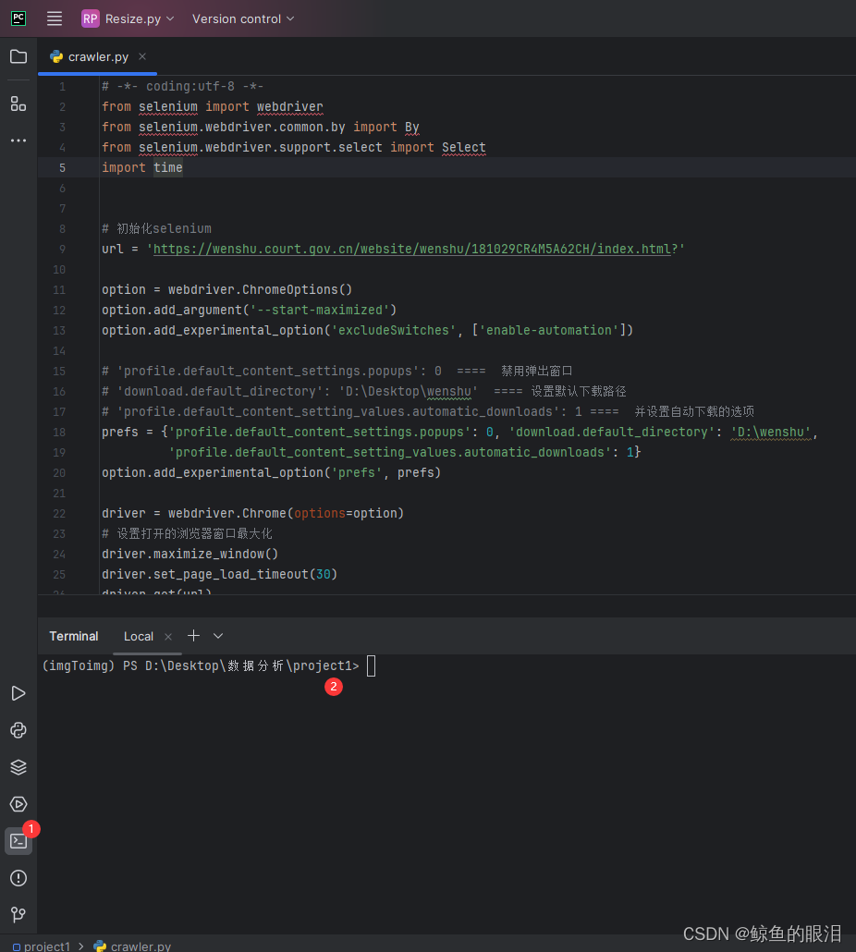Viewport: 856px width, 952px height.
Task: Open the Project folder tool window
Action: tap(18, 56)
